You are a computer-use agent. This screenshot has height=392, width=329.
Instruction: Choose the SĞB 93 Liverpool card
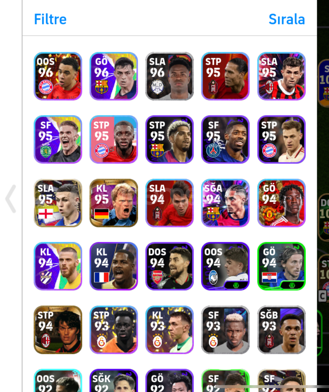click(281, 330)
